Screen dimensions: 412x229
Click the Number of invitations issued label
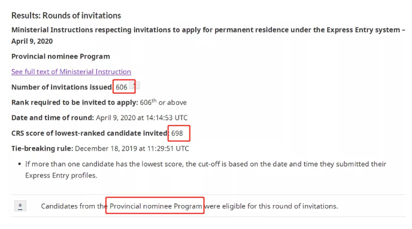click(x=62, y=87)
